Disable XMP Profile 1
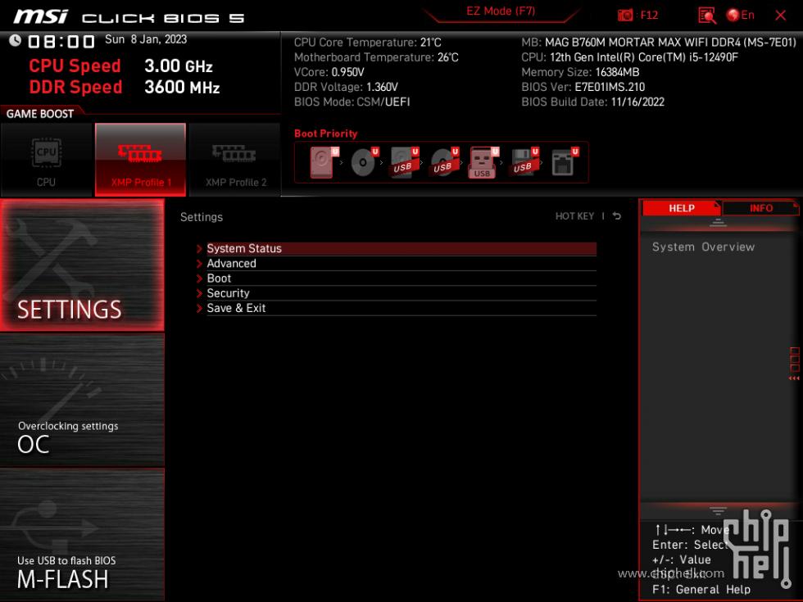The image size is (803, 602). pos(140,158)
